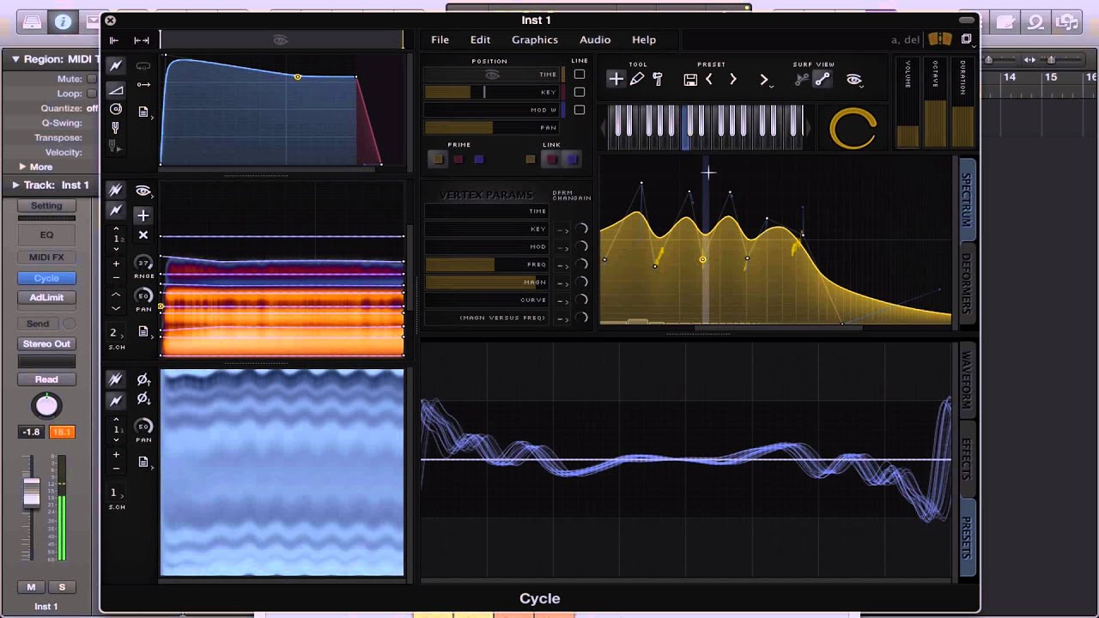Toggle the eye icon in the spectrum layer panel
This screenshot has width=1099, height=618.
[x=143, y=191]
